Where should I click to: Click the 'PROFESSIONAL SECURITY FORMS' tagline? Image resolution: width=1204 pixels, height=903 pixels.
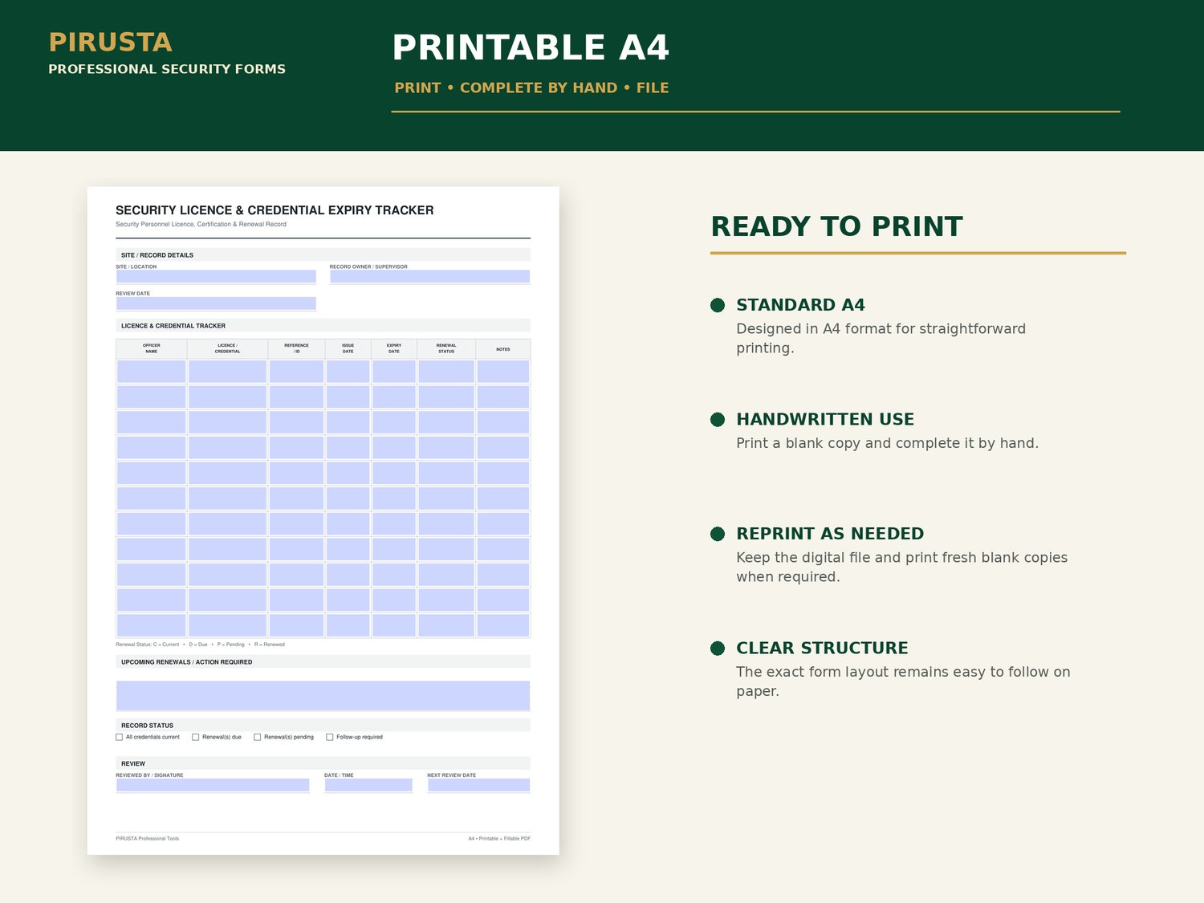pos(167,69)
